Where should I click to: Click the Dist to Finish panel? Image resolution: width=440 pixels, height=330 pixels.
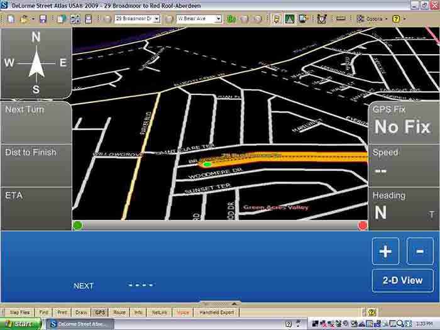click(36, 165)
